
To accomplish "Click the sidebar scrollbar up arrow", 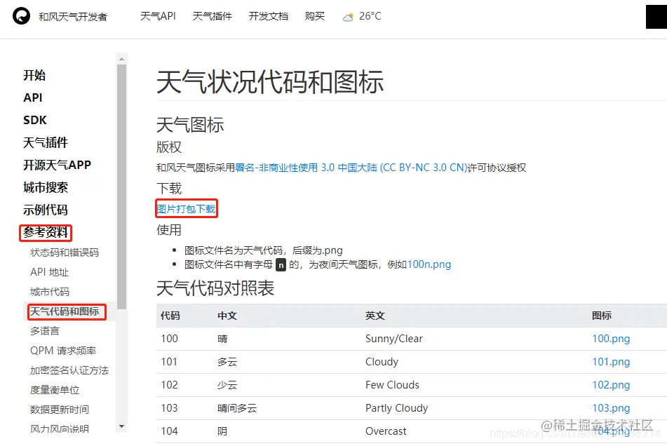I will [121, 59].
